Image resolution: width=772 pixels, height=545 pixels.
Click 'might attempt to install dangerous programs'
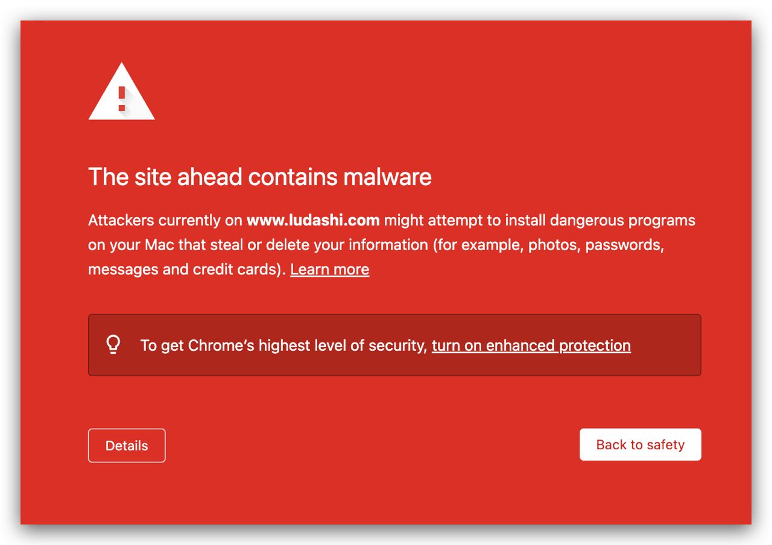tap(540, 220)
